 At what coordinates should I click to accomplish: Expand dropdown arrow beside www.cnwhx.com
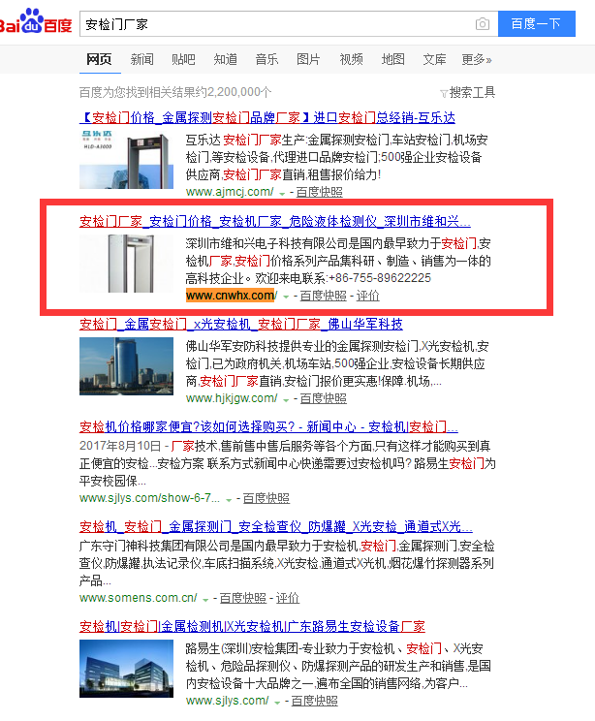pyautogui.click(x=286, y=298)
